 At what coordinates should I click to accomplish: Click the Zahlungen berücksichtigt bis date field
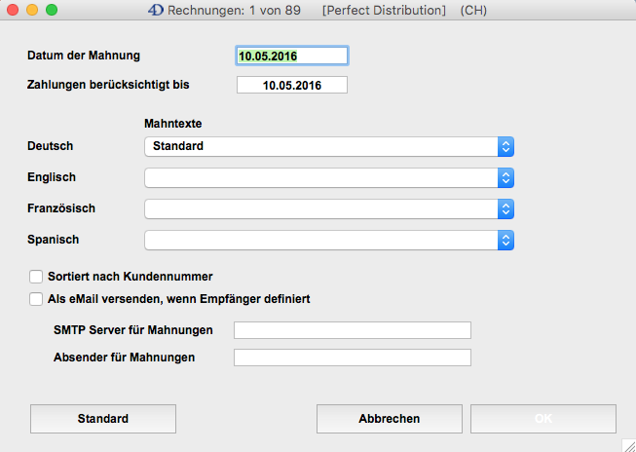[x=292, y=85]
